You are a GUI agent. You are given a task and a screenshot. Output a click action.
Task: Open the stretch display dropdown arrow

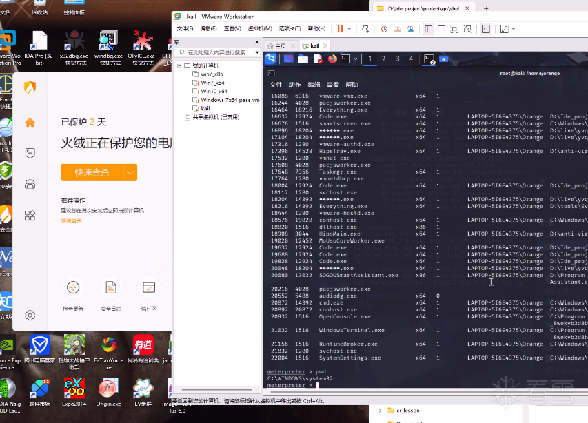pyautogui.click(x=514, y=29)
